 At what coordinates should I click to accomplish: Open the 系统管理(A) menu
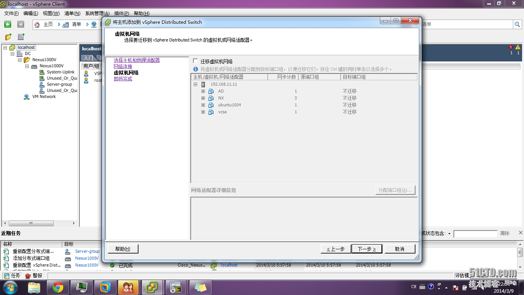pyautogui.click(x=97, y=13)
